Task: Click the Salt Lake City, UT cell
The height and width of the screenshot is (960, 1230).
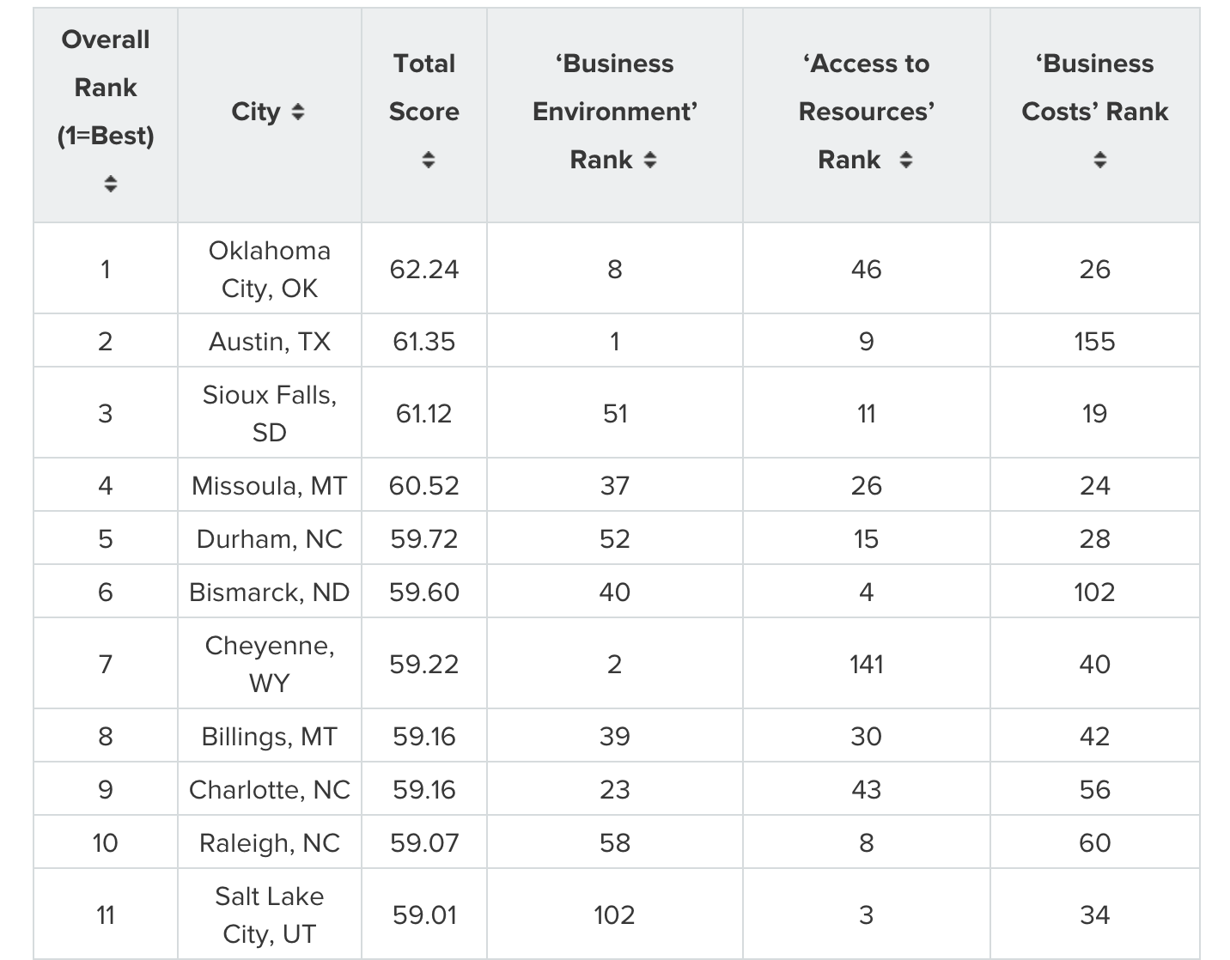Action: [270, 914]
